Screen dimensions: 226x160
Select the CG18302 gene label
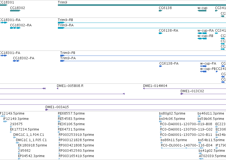(x=18, y=8)
